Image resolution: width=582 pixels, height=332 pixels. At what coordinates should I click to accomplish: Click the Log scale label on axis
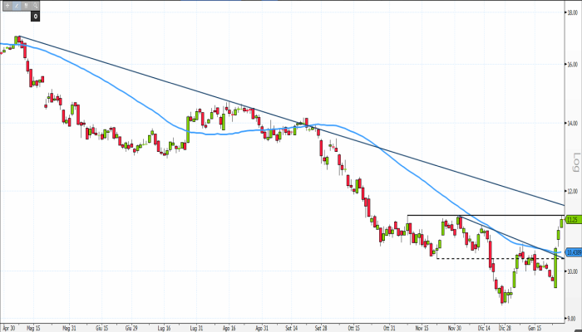coord(576,163)
